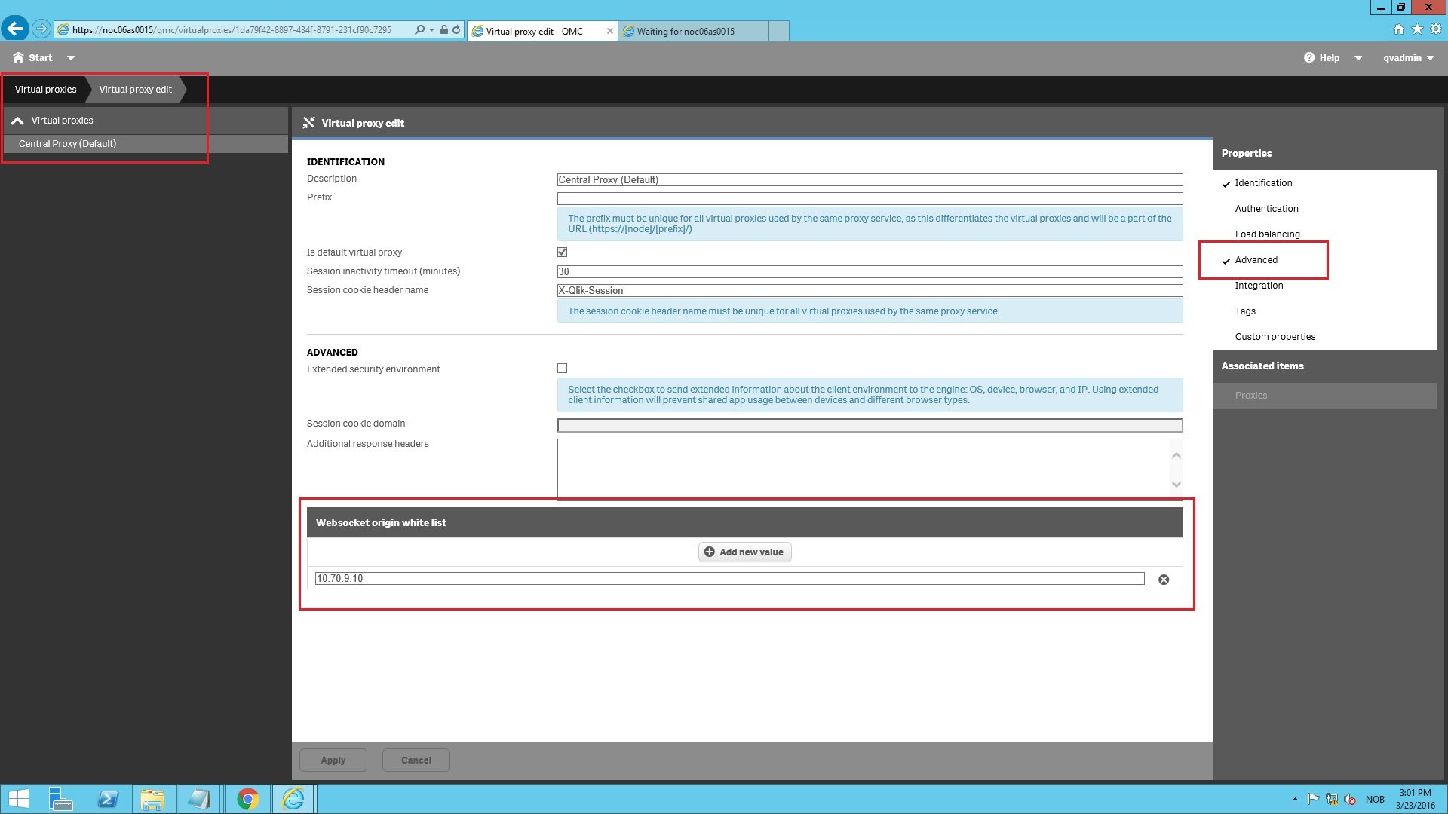Viewport: 1448px width, 814px height.
Task: Click the Session cookie domain input field
Action: coord(870,424)
